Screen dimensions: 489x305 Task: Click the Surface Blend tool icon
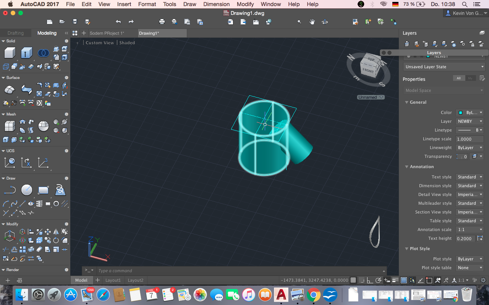(x=26, y=90)
